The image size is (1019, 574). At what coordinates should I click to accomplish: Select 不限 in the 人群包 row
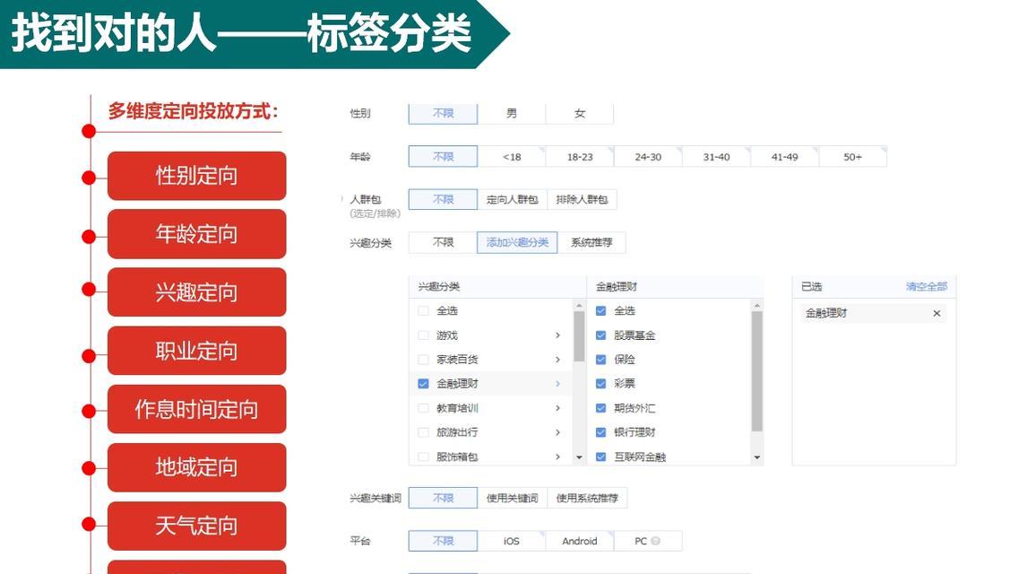pyautogui.click(x=443, y=200)
